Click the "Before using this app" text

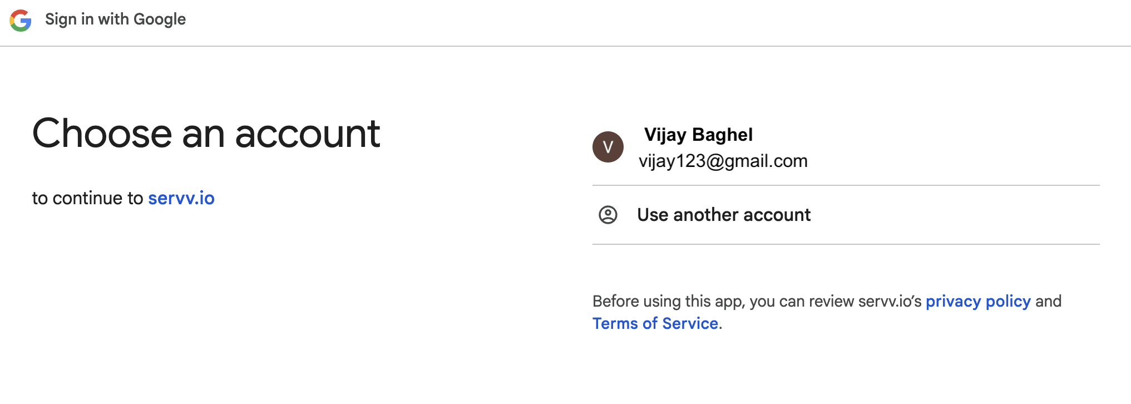668,301
